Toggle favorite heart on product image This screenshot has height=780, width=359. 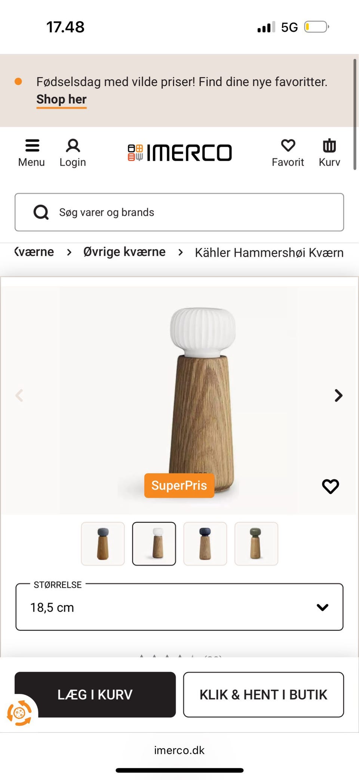(331, 487)
